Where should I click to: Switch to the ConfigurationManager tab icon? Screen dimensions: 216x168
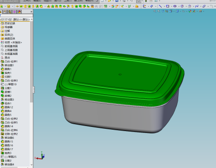[x=10, y=12]
